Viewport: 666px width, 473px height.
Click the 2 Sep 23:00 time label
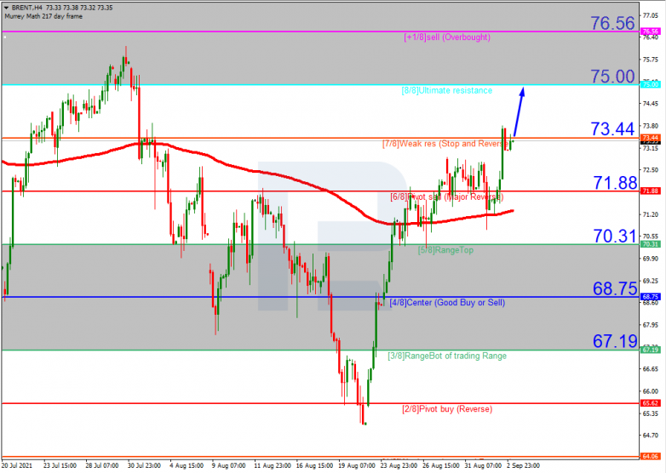tap(523, 466)
